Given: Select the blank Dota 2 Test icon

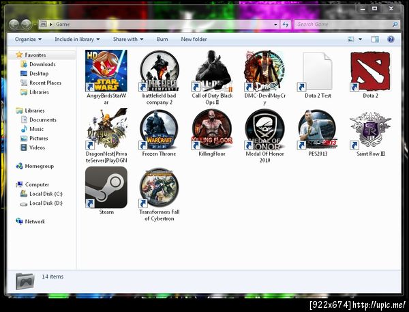Looking at the screenshot, I should pyautogui.click(x=318, y=70).
